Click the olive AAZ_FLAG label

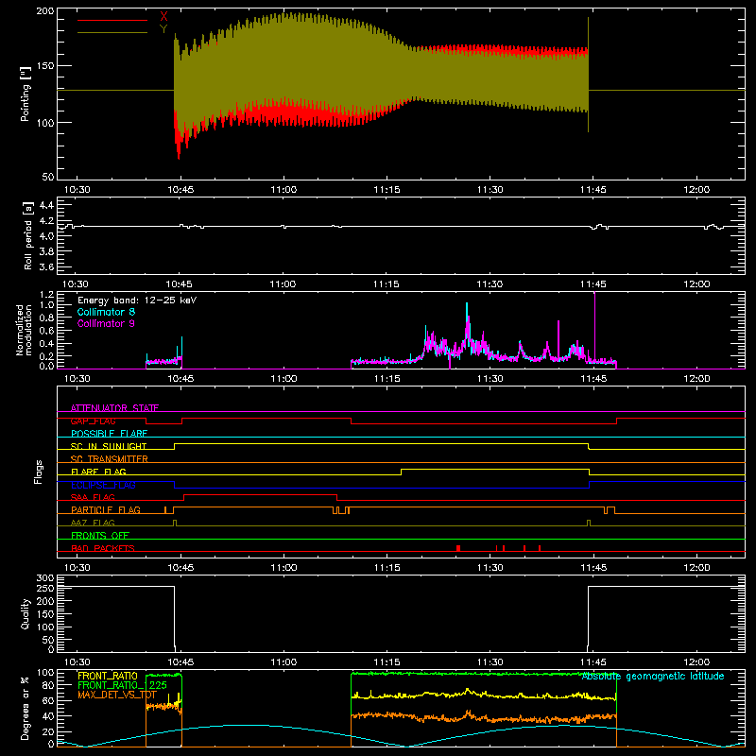[x=93, y=523]
